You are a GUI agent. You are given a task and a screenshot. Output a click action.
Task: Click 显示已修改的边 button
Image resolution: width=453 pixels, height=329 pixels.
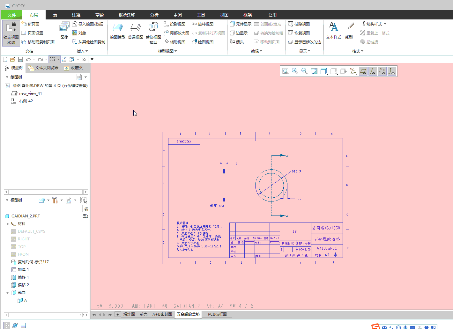[x=305, y=42]
